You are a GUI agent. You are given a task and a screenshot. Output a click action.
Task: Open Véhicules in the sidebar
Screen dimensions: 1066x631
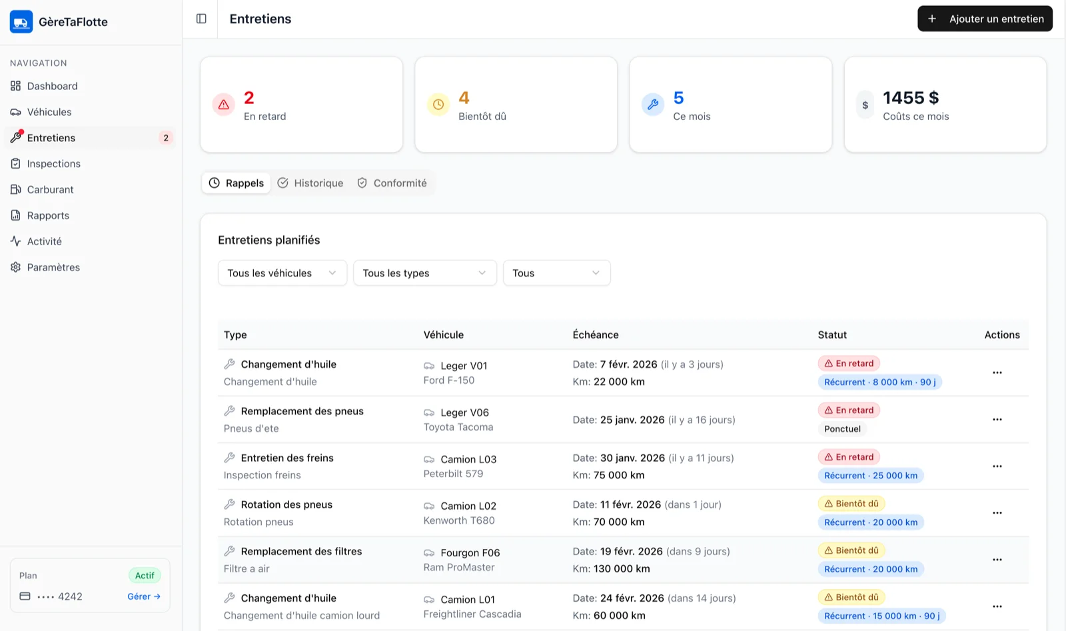pyautogui.click(x=49, y=112)
